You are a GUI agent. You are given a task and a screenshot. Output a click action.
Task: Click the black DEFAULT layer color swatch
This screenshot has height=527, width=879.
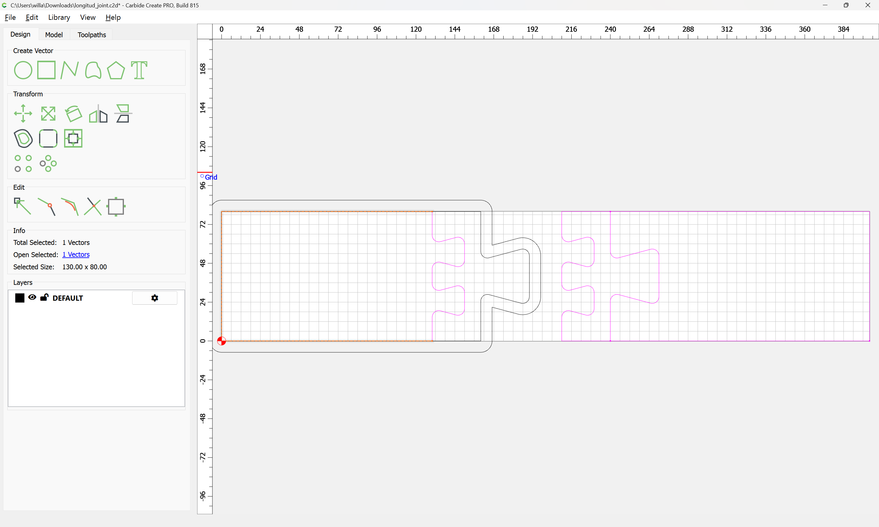click(20, 298)
